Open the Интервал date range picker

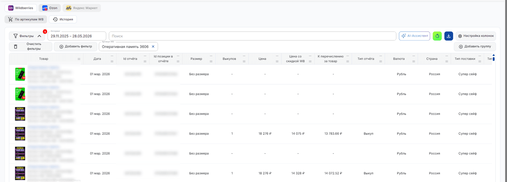(77, 36)
